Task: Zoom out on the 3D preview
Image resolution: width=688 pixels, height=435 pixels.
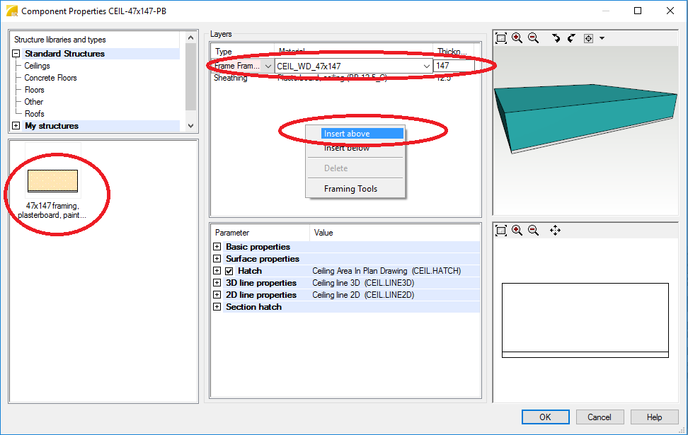Action: 533,38
